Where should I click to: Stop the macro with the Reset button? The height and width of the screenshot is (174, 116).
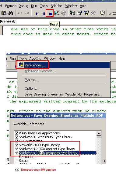[x=50, y=14]
